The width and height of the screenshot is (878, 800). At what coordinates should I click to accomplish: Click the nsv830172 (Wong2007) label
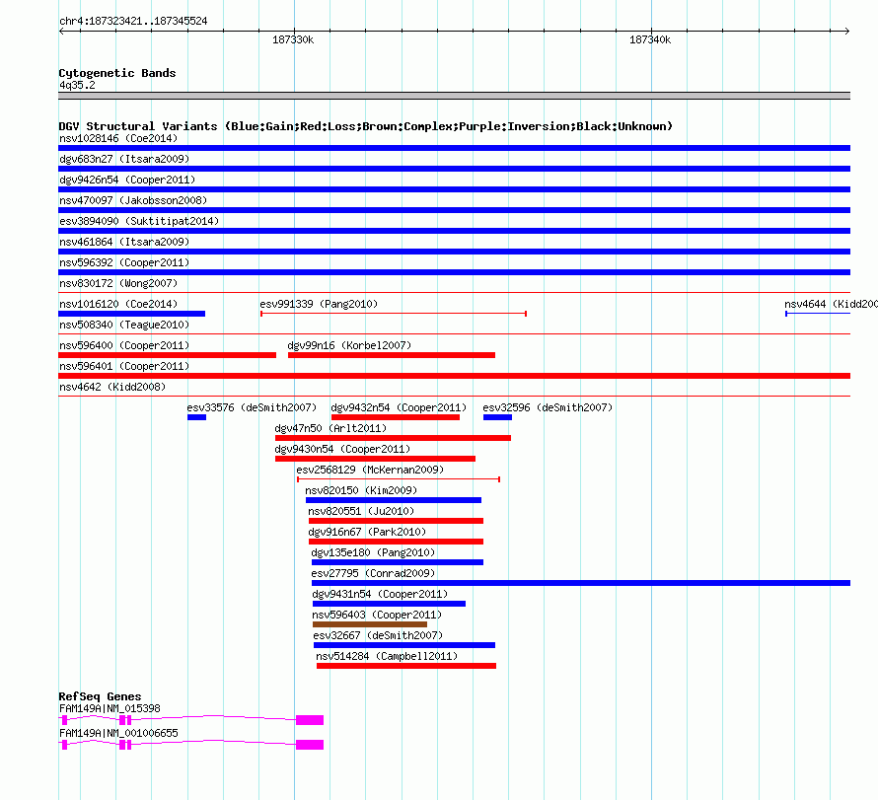tap(118, 283)
